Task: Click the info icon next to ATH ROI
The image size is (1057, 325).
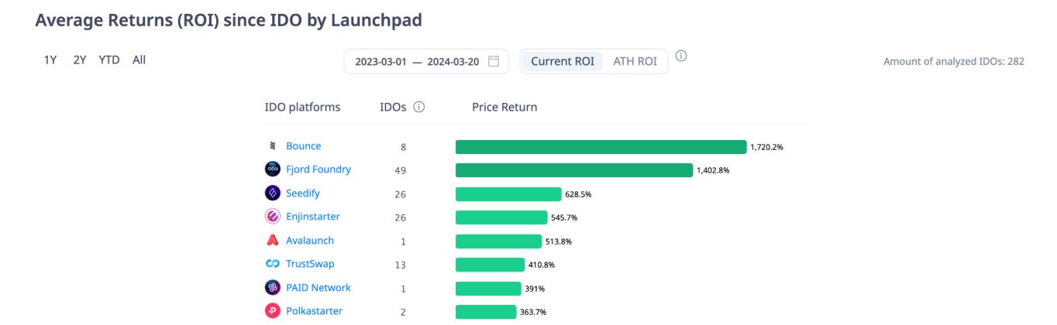Action: [682, 56]
